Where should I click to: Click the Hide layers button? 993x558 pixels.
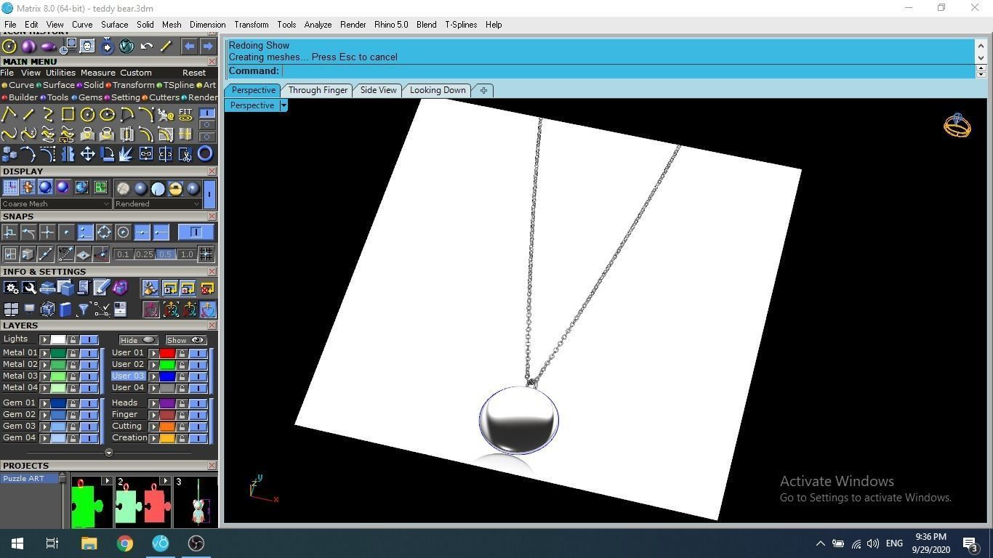click(138, 340)
